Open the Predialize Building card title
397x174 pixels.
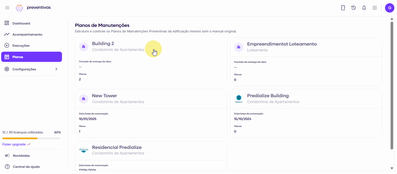[268, 95]
